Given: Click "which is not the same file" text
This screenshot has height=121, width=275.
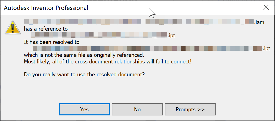Looking at the screenshot, I should click(84, 55).
